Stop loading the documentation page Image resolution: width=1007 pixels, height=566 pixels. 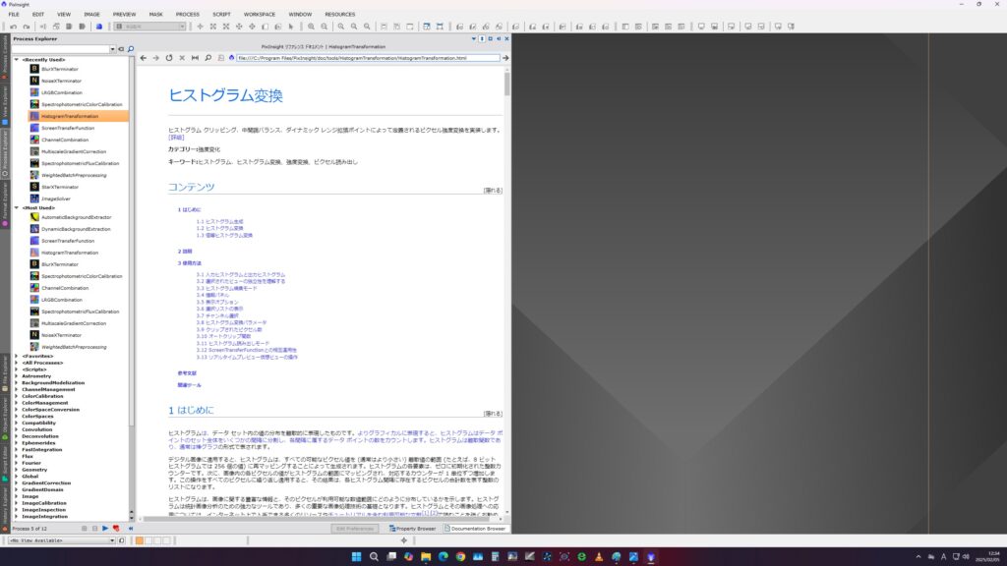coord(182,58)
